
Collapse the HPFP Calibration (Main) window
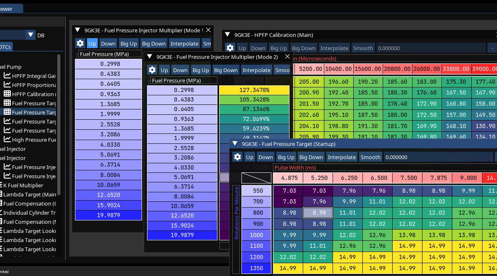pos(227,35)
